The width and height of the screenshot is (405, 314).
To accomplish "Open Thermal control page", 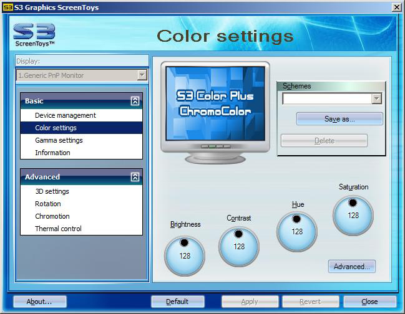I will (x=58, y=229).
